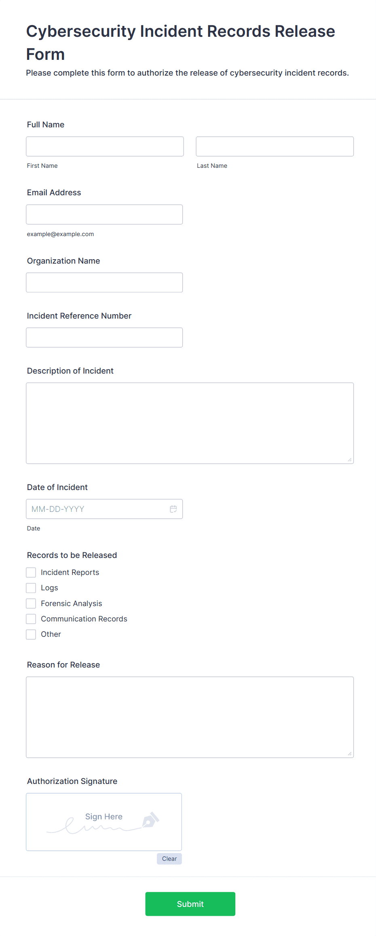The image size is (376, 936).
Task: Click the Sign Here signature pad
Action: point(104,822)
